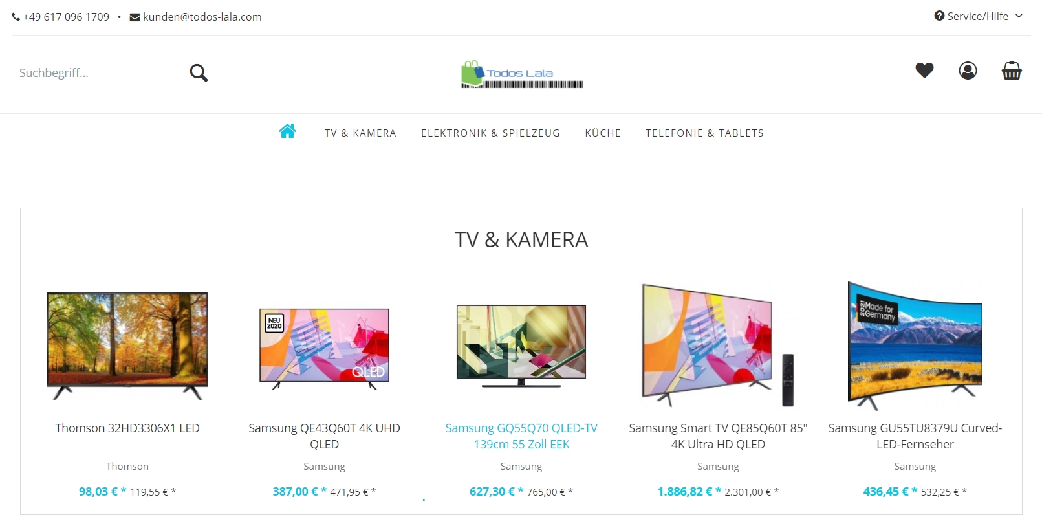Open the shopping basket icon
Image resolution: width=1042 pixels, height=517 pixels.
pos(1012,71)
